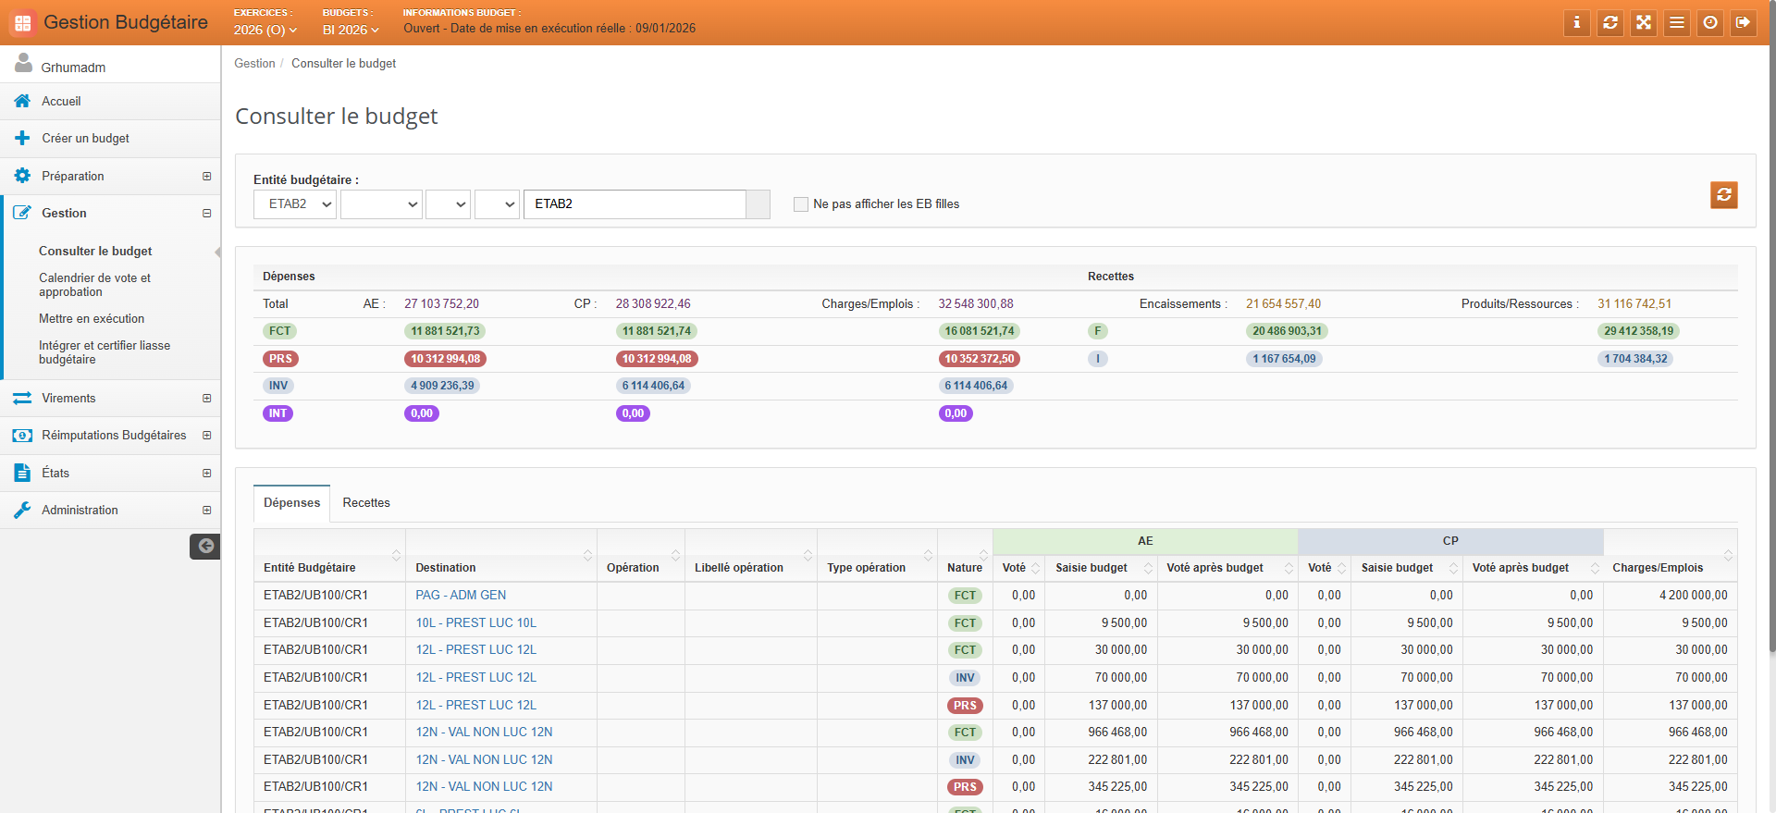
Task: Open the Budgets BI 2026 dropdown
Action: click(351, 30)
